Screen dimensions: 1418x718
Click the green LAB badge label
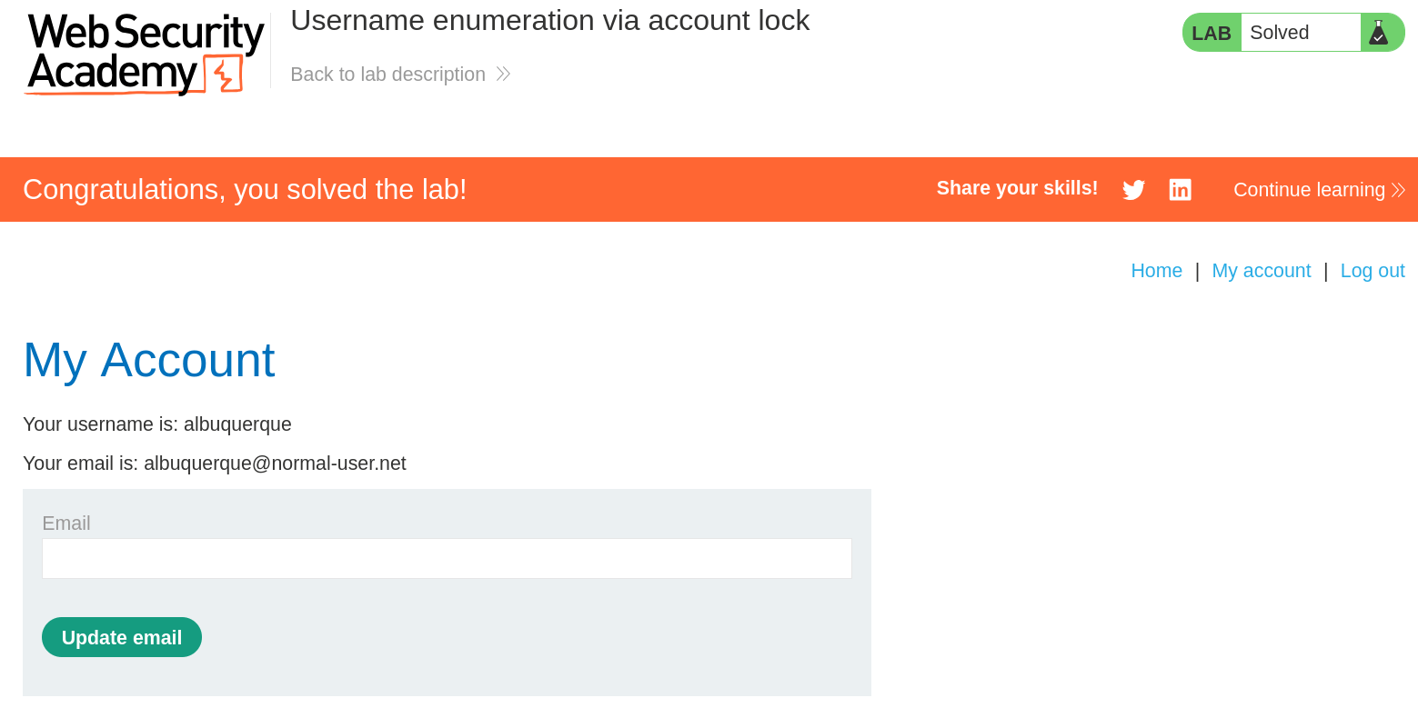1211,33
